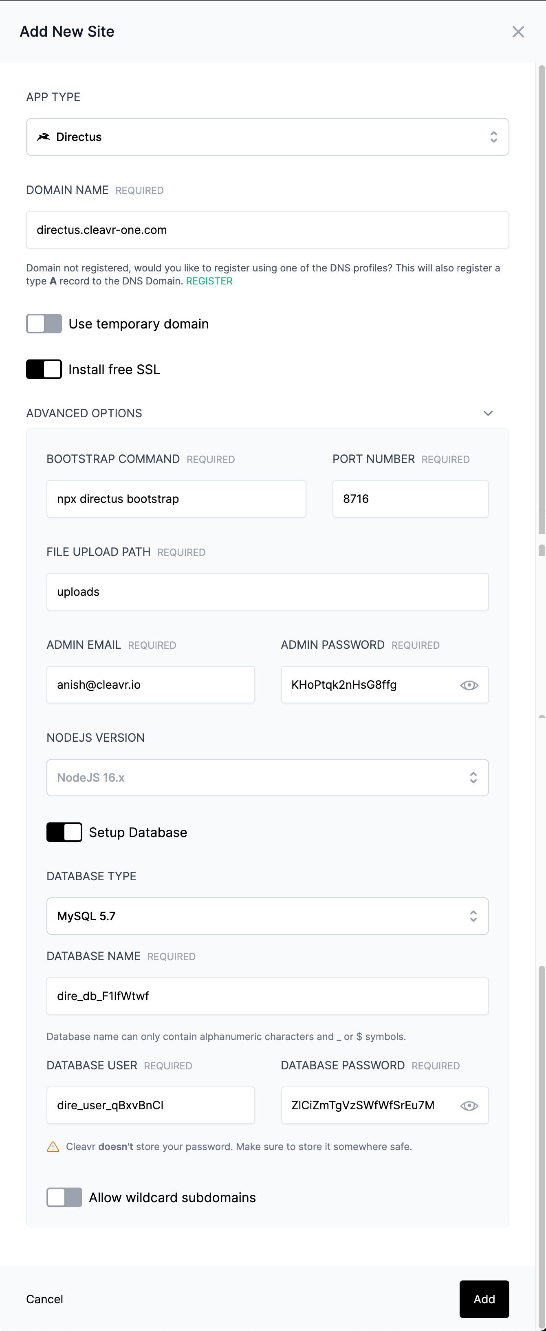Image resolution: width=546 pixels, height=1331 pixels.
Task: Enable Use temporary domain toggle
Action: [x=44, y=324]
